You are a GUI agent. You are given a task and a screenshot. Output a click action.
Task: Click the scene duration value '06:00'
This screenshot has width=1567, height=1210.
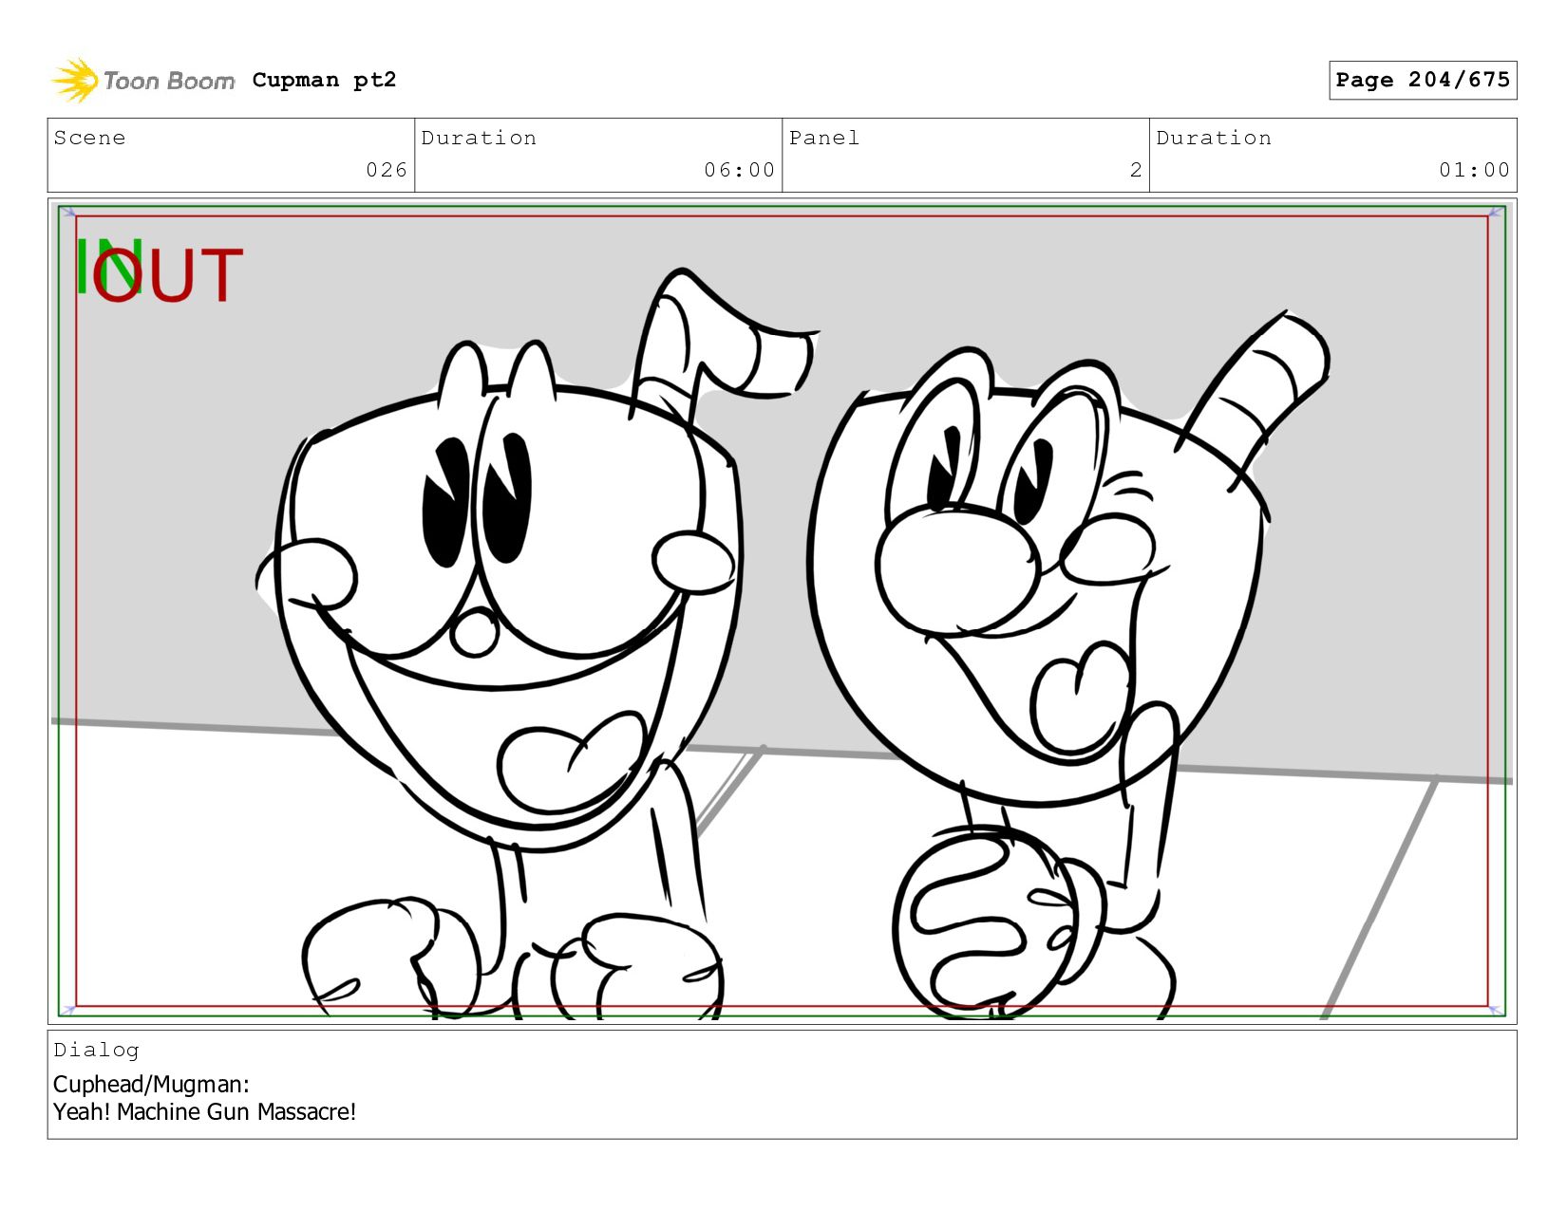(x=739, y=170)
